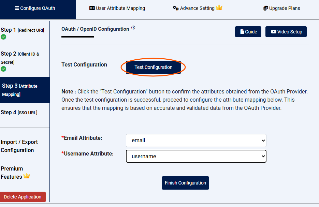Click Finish Configuration button
This screenshot has height=207, width=319.
coord(185,183)
